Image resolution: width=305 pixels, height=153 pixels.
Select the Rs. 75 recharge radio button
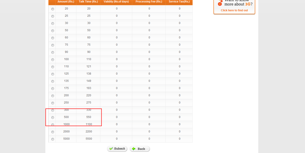tap(53, 45)
